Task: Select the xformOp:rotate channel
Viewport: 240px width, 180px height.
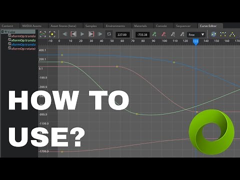Action: click(23, 48)
